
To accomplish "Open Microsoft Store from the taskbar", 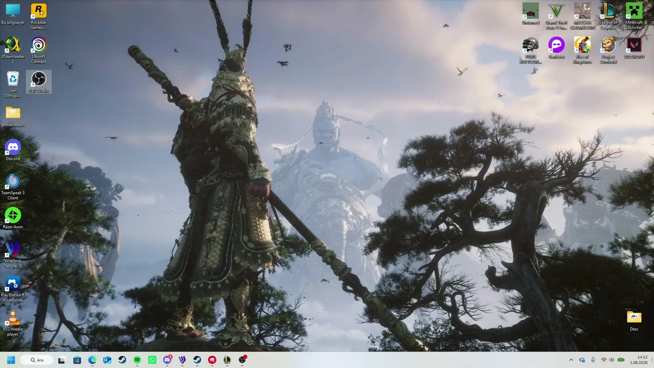I will click(x=77, y=360).
